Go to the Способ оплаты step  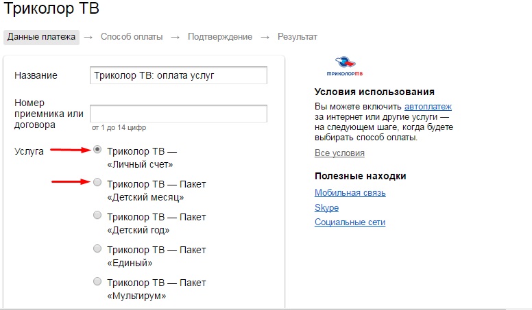click(x=132, y=37)
